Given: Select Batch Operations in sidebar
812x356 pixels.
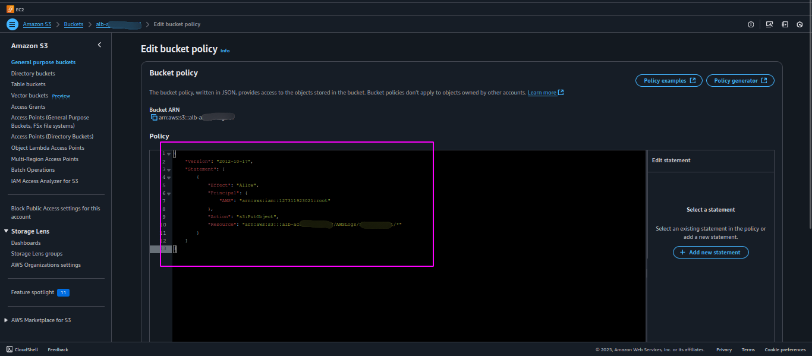Looking at the screenshot, I should coord(33,170).
